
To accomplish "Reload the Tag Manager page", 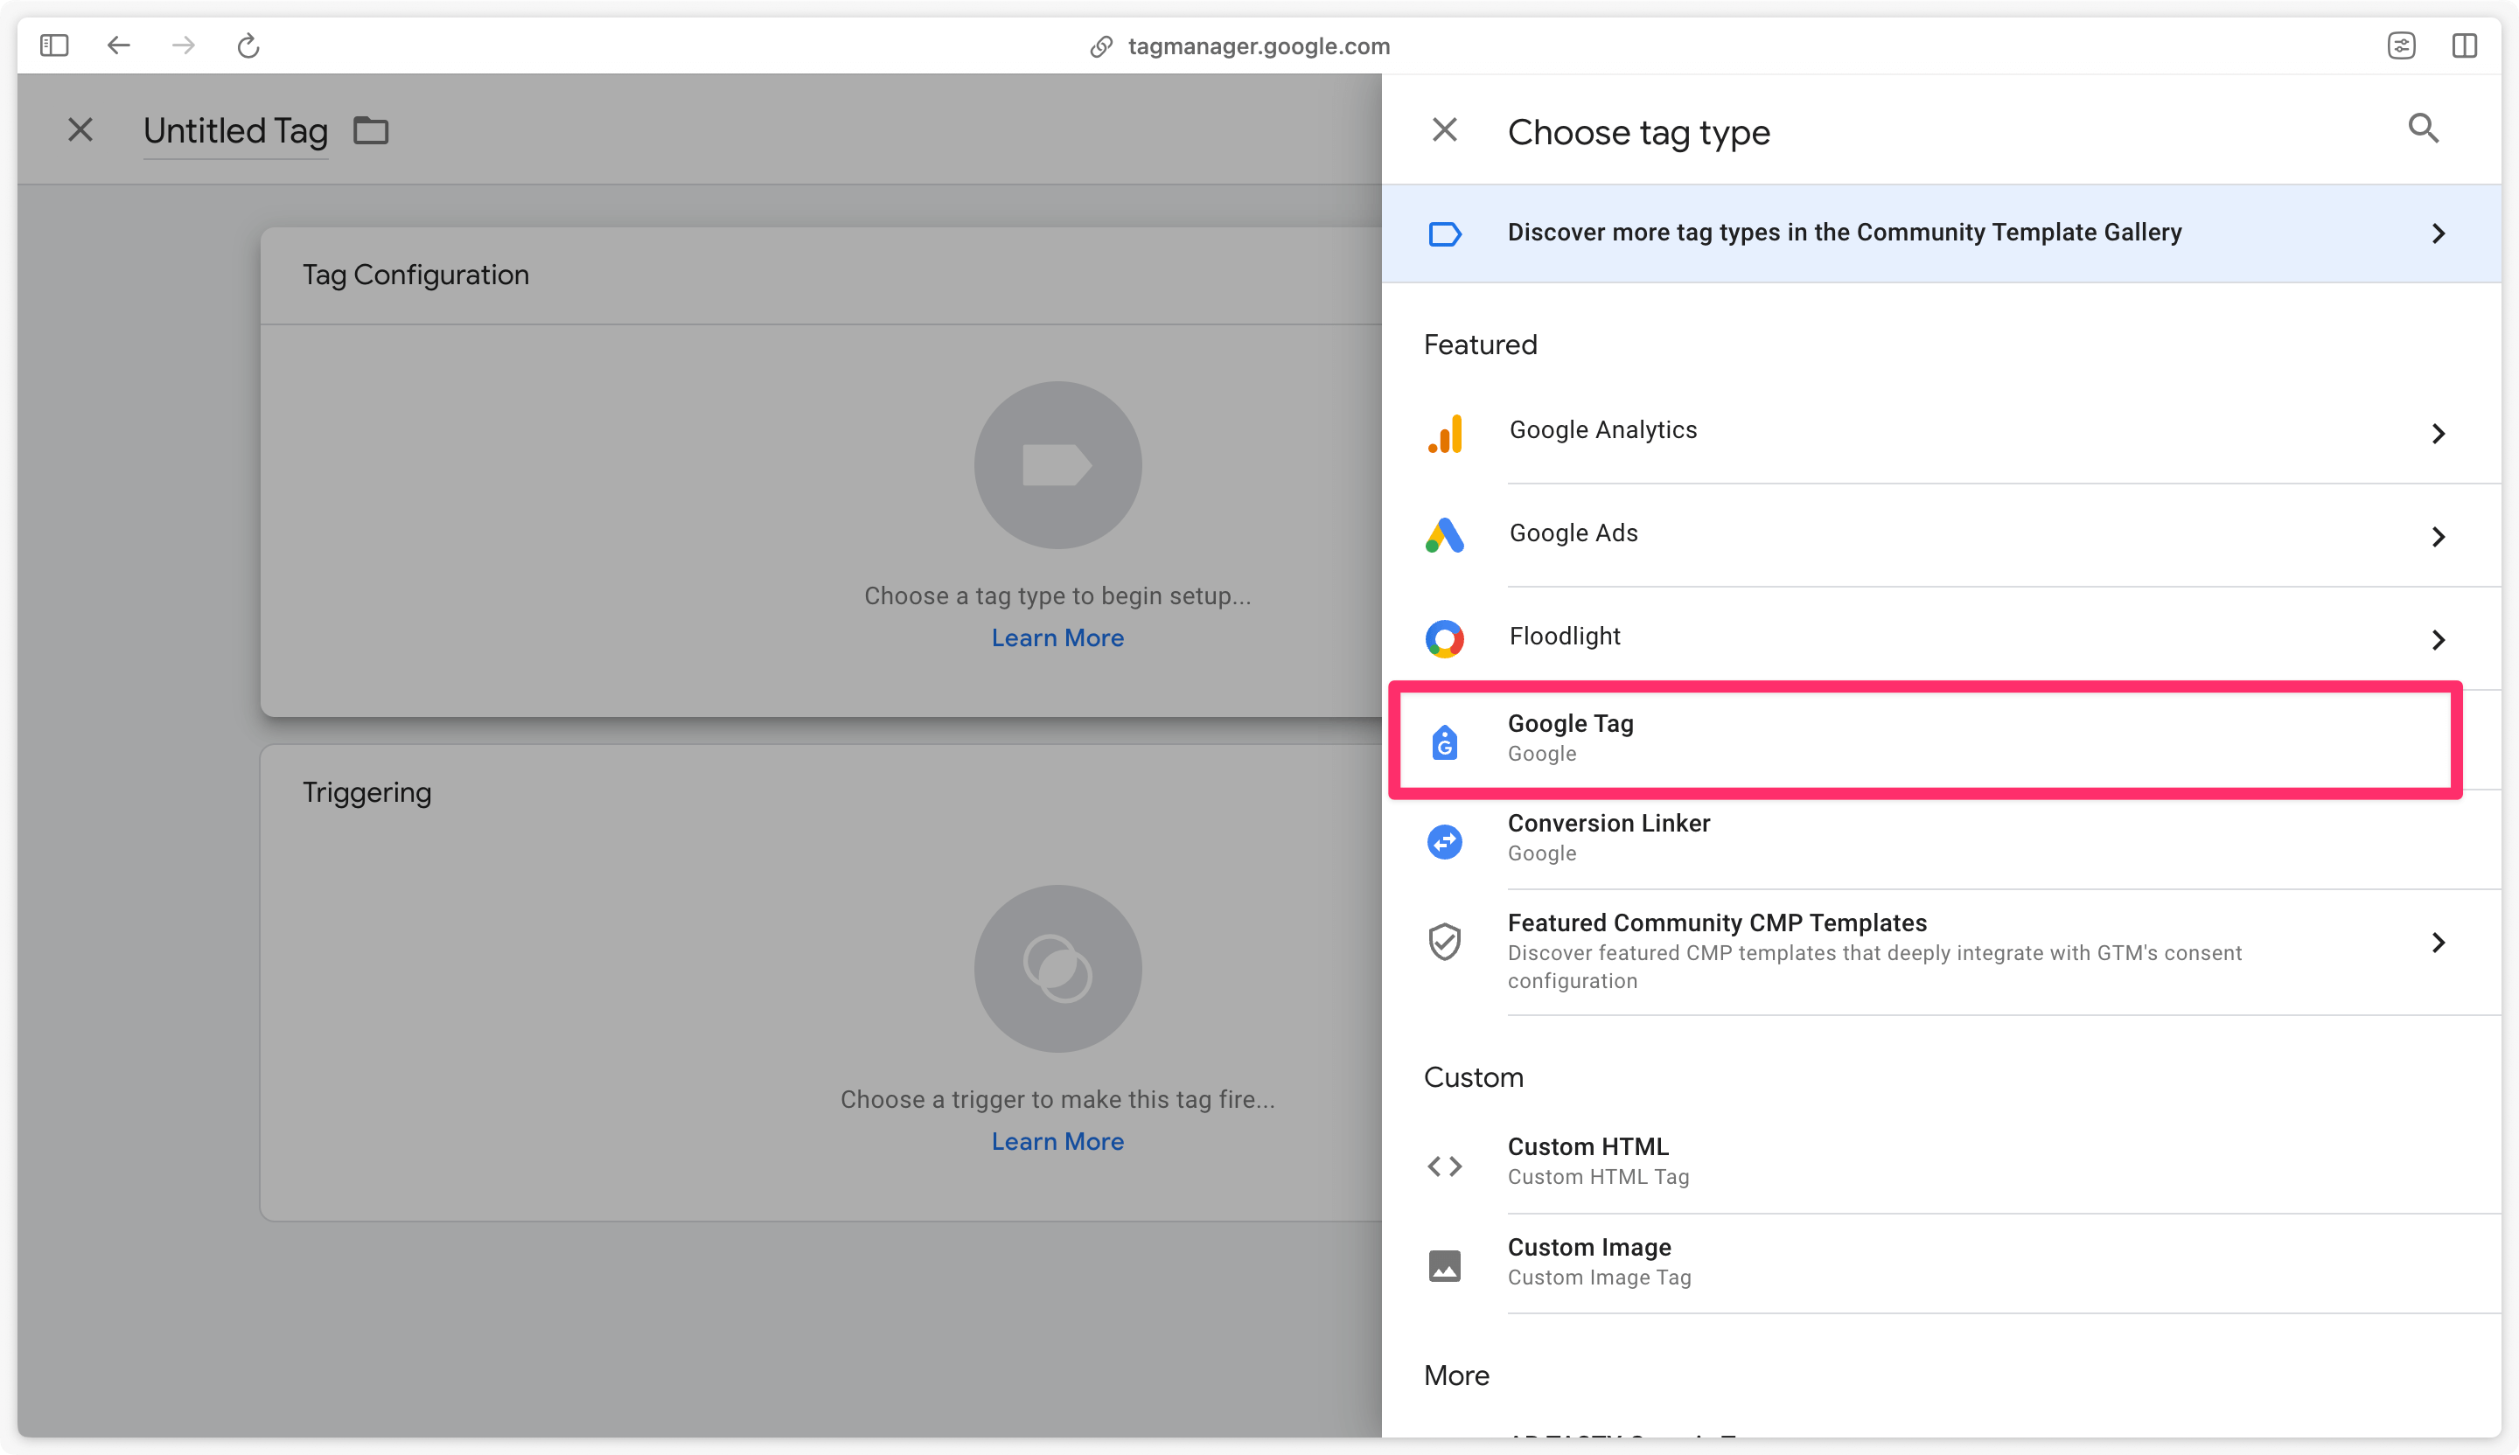I will (x=248, y=45).
